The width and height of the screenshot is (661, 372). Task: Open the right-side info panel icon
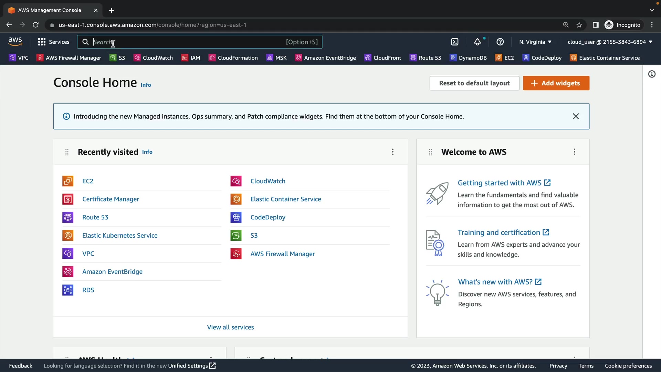tap(652, 74)
